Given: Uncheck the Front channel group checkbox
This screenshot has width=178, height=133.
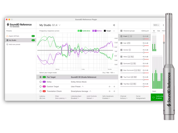Looking at the screenshot, I should (121, 36).
